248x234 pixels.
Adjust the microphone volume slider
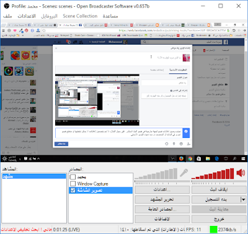pyautogui.click(x=162, y=182)
